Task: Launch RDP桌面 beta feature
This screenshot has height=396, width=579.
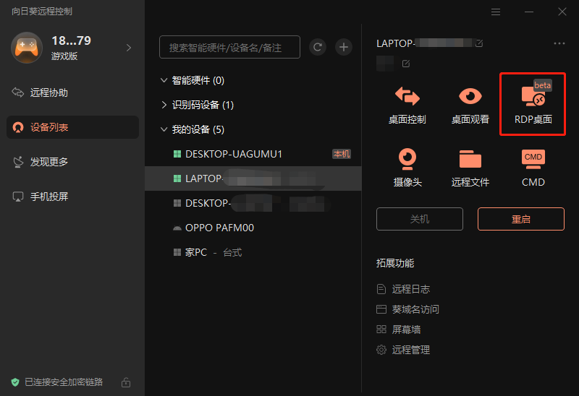Action: pos(533,105)
